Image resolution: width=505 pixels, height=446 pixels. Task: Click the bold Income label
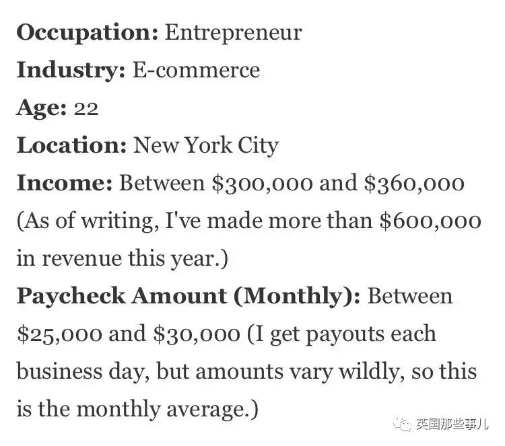coord(65,183)
